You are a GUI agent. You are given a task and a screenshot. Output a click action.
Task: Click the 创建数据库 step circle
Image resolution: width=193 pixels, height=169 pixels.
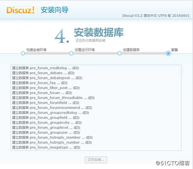point(119,53)
